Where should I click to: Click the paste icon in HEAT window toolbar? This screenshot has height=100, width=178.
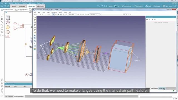[40, 14]
